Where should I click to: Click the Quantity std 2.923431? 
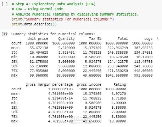(67, 53)
